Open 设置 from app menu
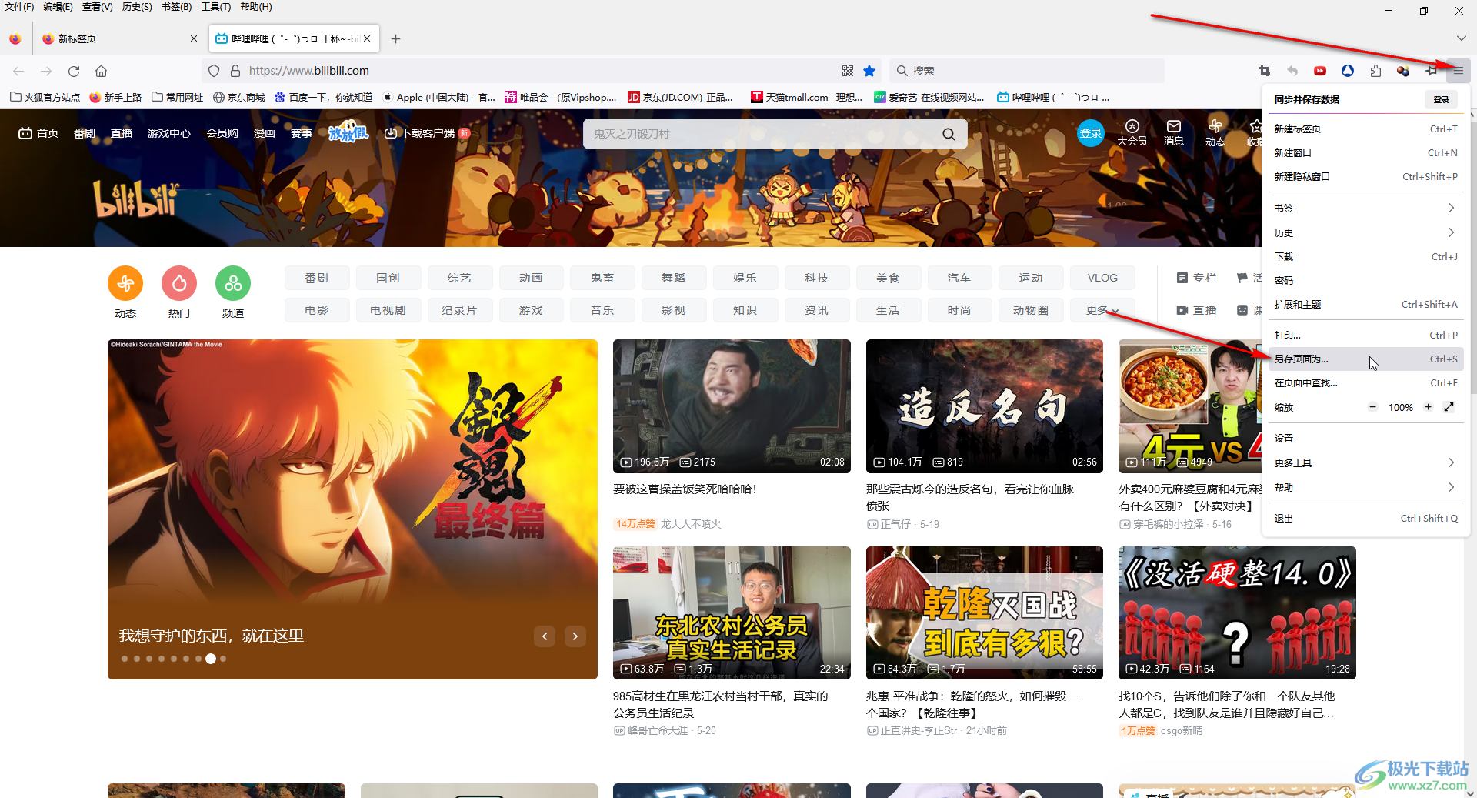 (x=1365, y=438)
